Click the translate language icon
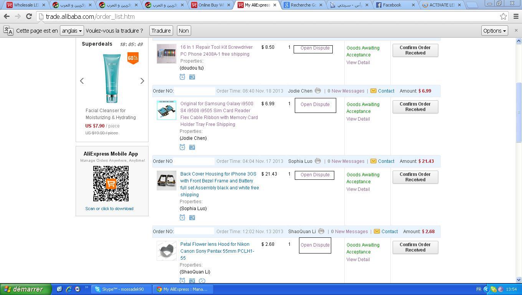The height and width of the screenshot is (295, 522). [x=8, y=31]
